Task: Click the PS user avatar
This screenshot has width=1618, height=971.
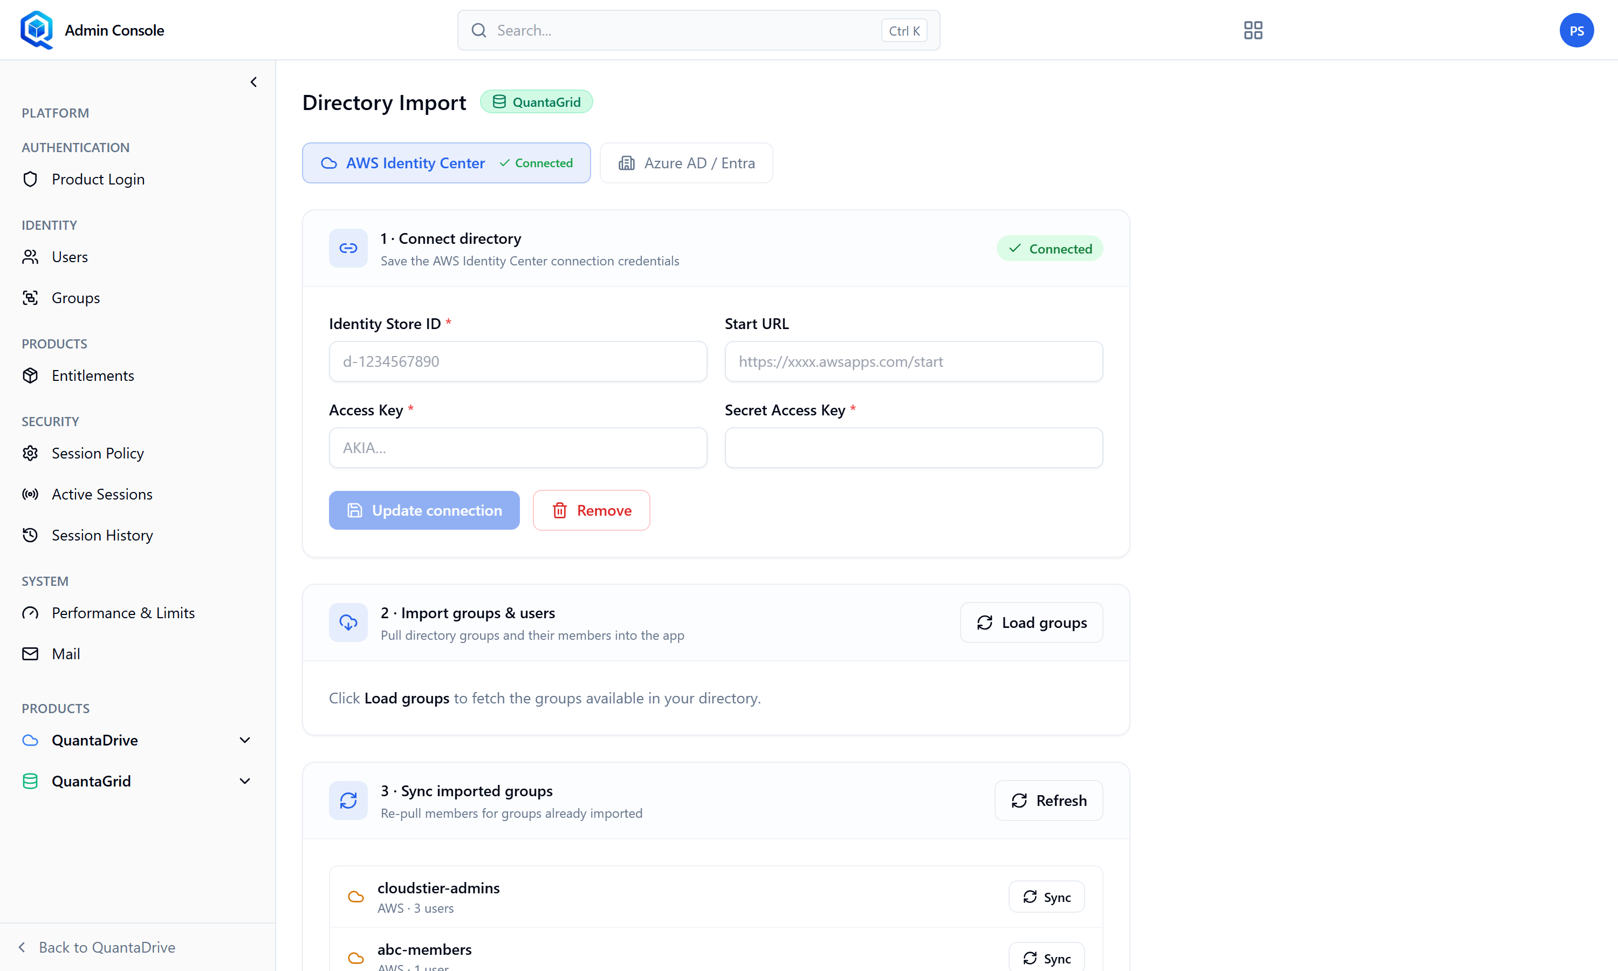Action: pos(1576,30)
